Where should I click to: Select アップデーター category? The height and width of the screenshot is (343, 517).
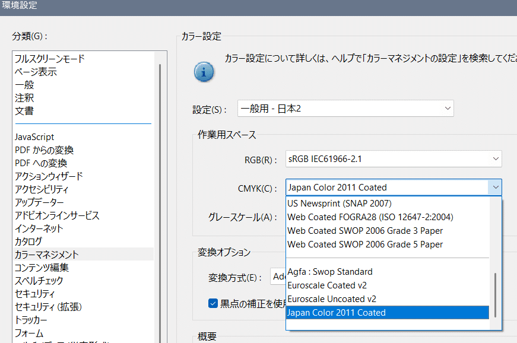coord(84,202)
